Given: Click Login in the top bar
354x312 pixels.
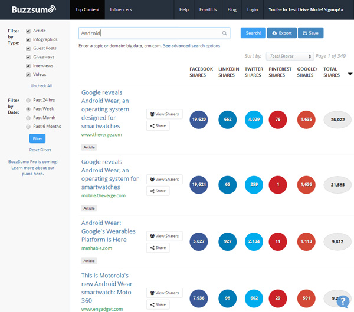Looking at the screenshot, I should pyautogui.click(x=253, y=9).
